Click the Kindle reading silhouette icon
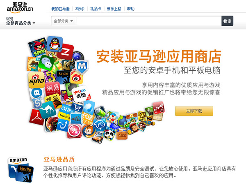 pyautogui.click(x=63, y=78)
